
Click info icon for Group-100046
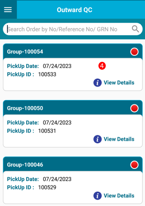tap(97, 196)
